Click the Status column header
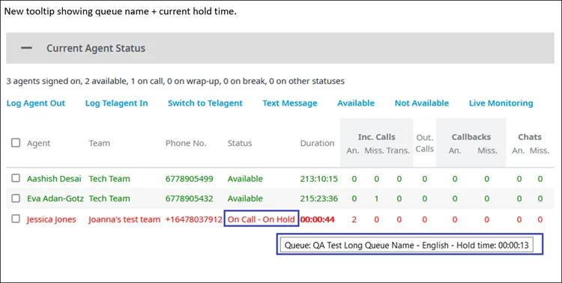This screenshot has width=562, height=283. 240,143
